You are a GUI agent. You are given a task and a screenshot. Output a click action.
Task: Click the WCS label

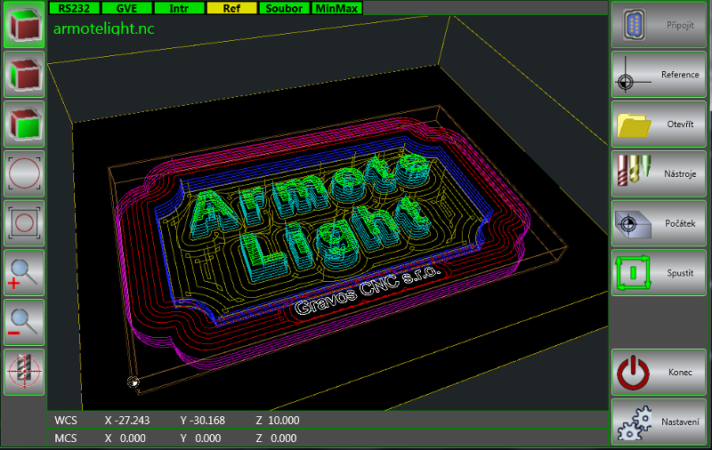point(66,421)
